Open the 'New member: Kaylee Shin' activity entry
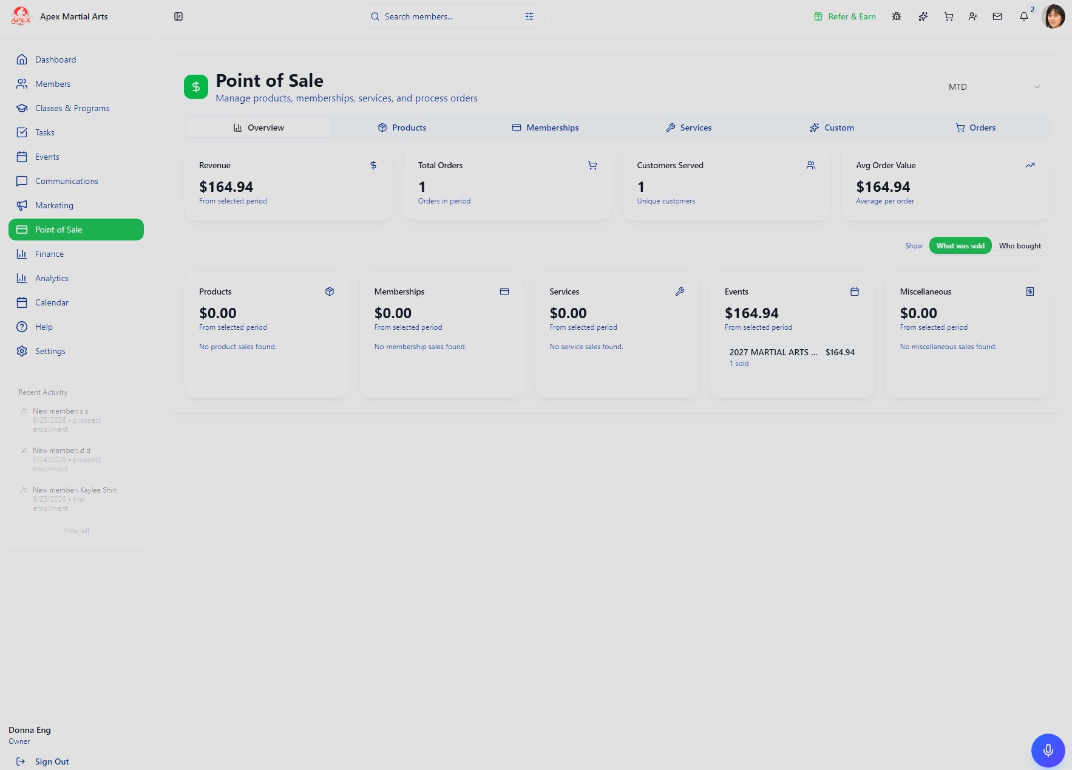The height and width of the screenshot is (770, 1072). pos(76,499)
